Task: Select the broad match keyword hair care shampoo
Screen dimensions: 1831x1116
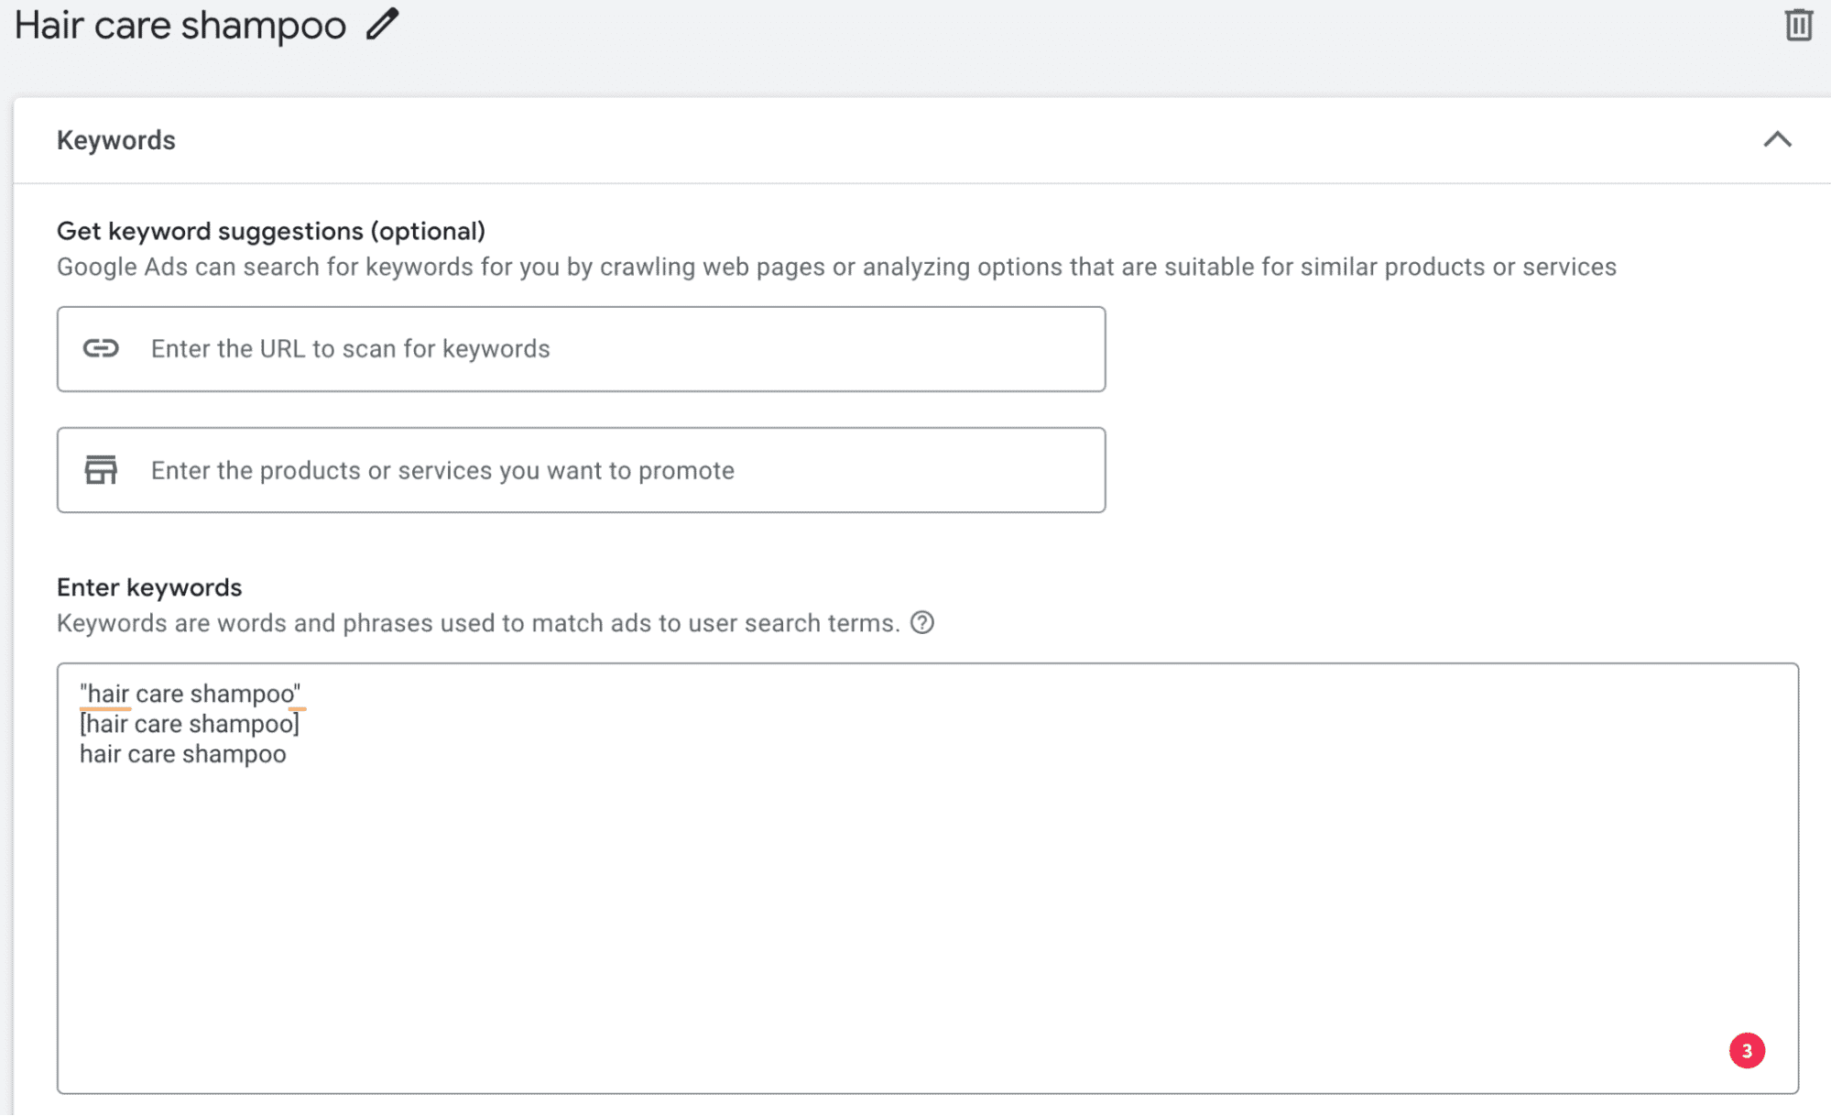Action: (182, 753)
